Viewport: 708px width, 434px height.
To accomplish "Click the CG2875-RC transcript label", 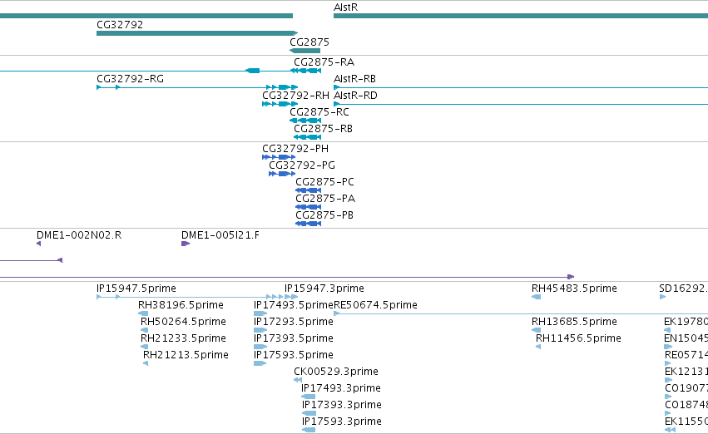I will (x=319, y=112).
